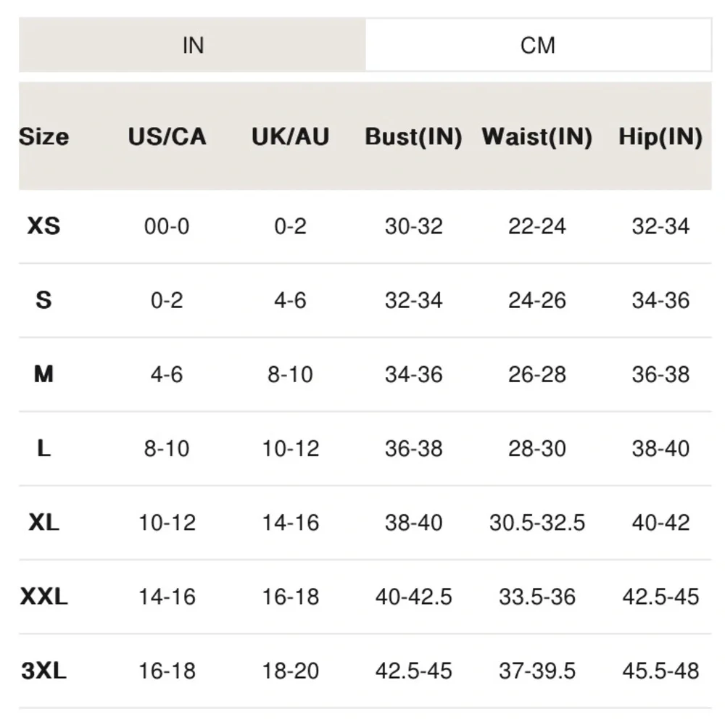Select the L size row label
Screen dimensions: 725x725
43,448
